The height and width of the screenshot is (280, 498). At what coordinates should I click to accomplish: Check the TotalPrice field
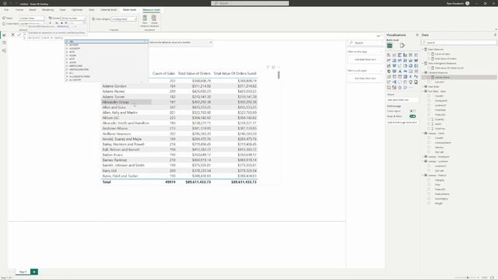(429, 128)
